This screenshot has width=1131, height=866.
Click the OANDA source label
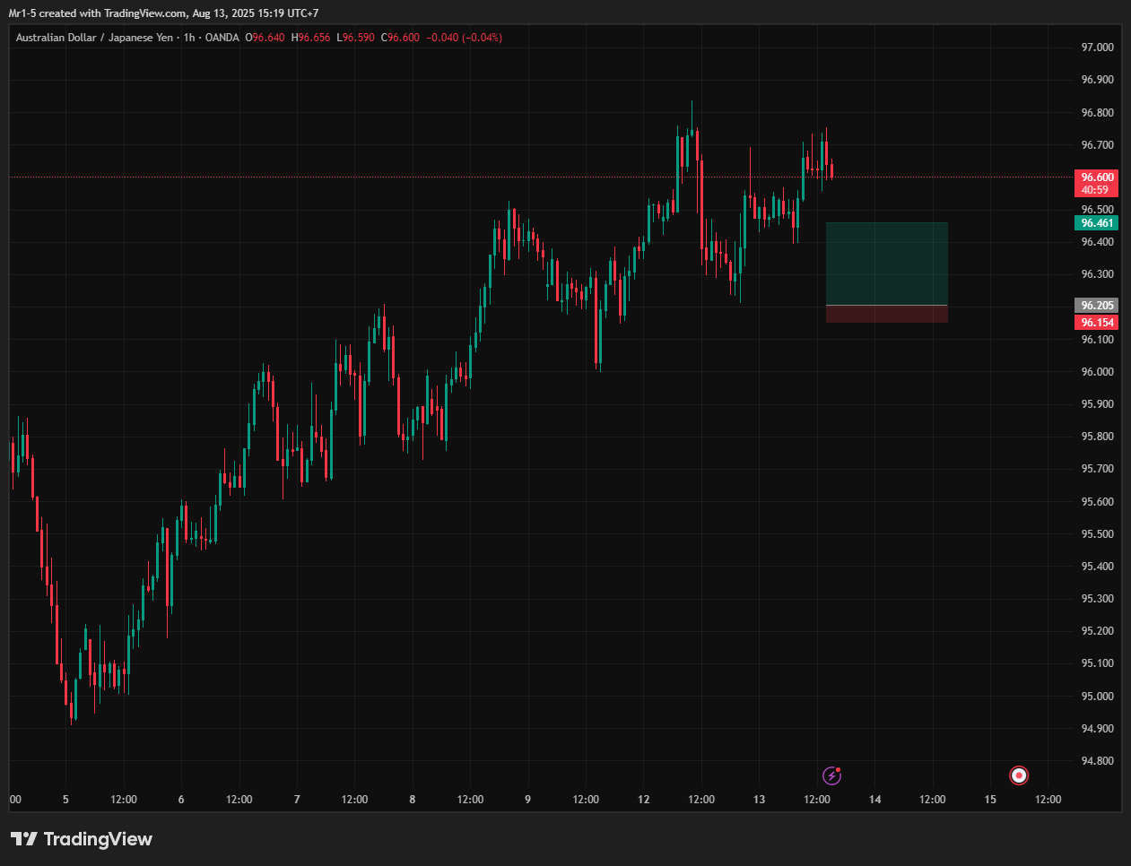click(222, 38)
